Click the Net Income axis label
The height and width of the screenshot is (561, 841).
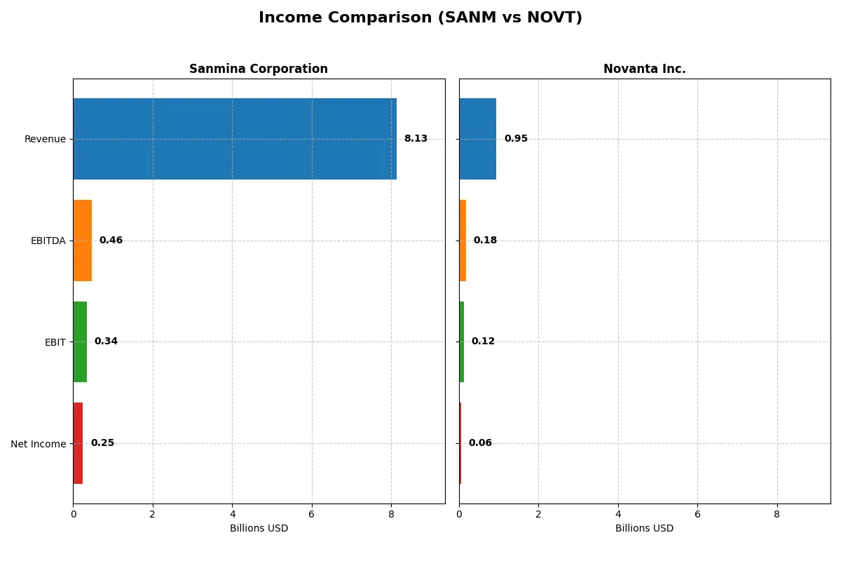[39, 444]
